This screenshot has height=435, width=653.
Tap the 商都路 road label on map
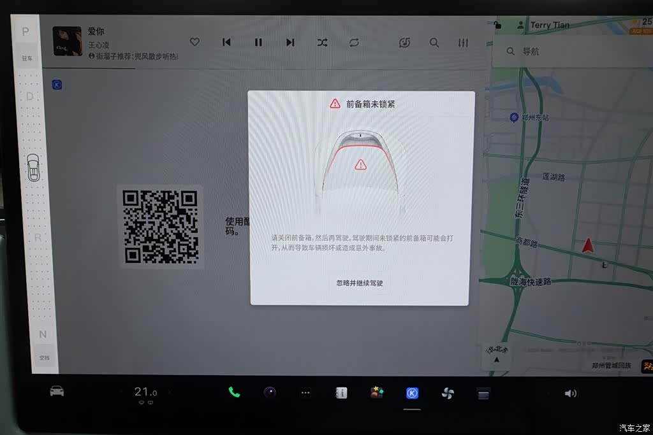click(526, 241)
